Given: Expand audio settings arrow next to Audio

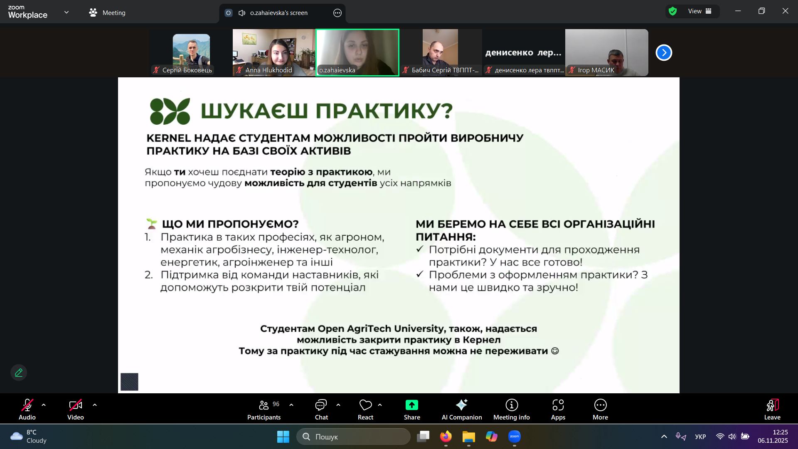Looking at the screenshot, I should (44, 405).
